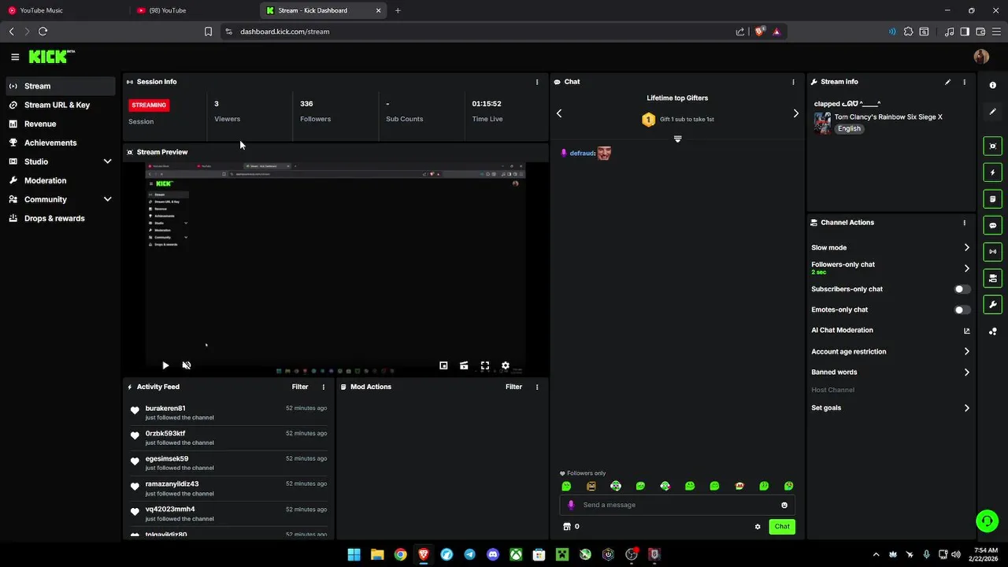Screen dimensions: 1008x567
Task: Open the hamburger menu beside the Kick logo
Action: [x=15, y=57]
